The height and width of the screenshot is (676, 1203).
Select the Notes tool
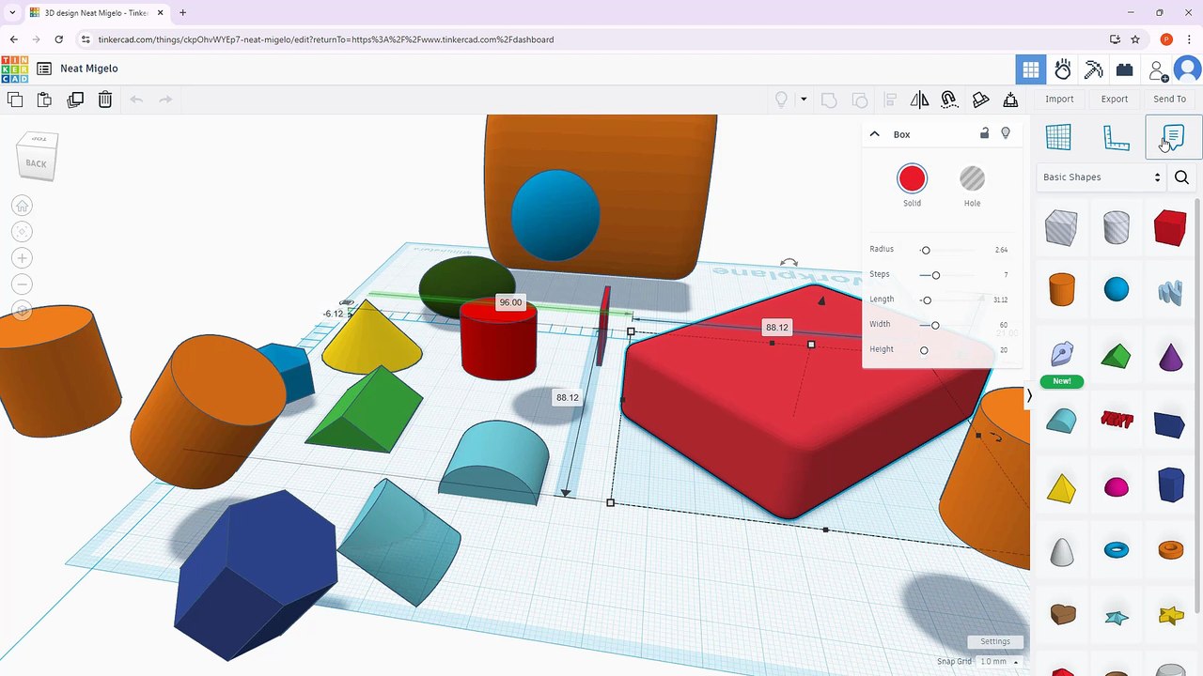(1173, 137)
